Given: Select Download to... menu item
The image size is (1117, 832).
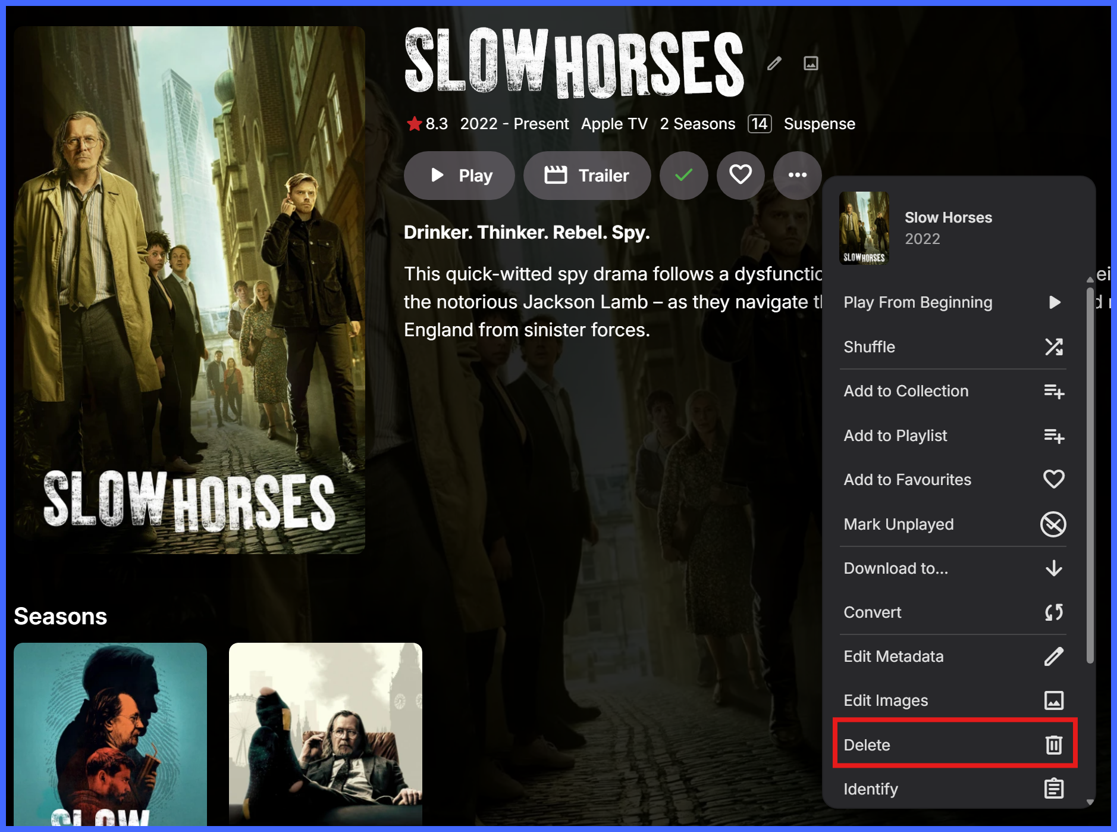Looking at the screenshot, I should pyautogui.click(x=953, y=568).
